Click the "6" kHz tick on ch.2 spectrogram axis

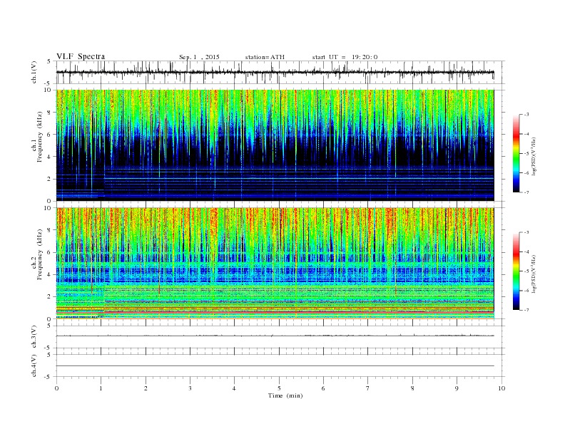[49, 252]
